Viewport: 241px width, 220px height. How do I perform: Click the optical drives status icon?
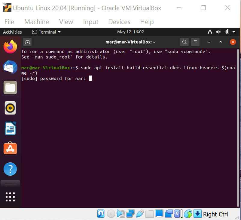[111, 214]
